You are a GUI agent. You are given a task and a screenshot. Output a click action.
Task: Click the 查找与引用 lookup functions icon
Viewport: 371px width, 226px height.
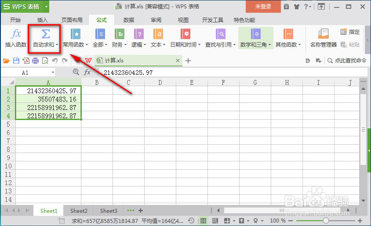tap(221, 34)
